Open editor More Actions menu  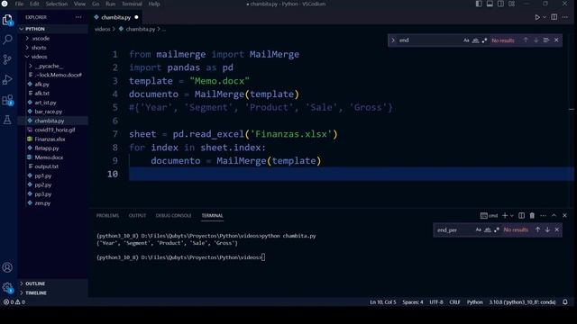pyautogui.click(x=565, y=17)
